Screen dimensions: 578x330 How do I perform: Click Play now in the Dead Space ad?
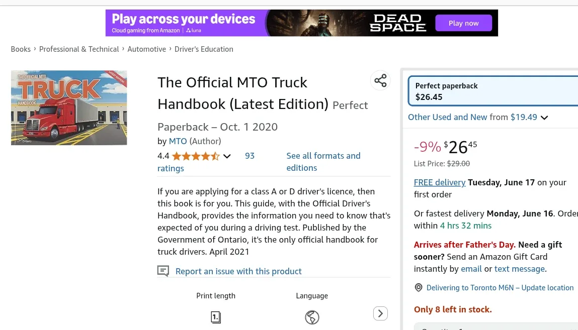463,23
